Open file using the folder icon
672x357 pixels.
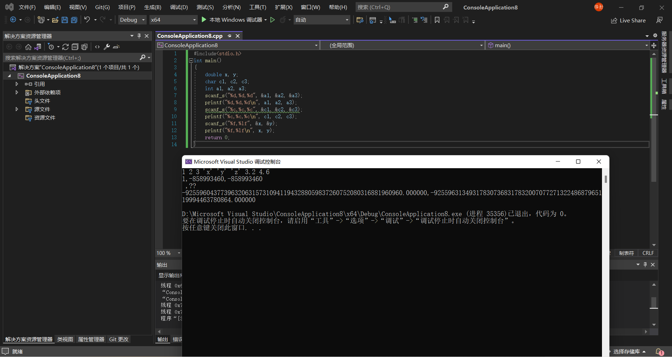55,20
